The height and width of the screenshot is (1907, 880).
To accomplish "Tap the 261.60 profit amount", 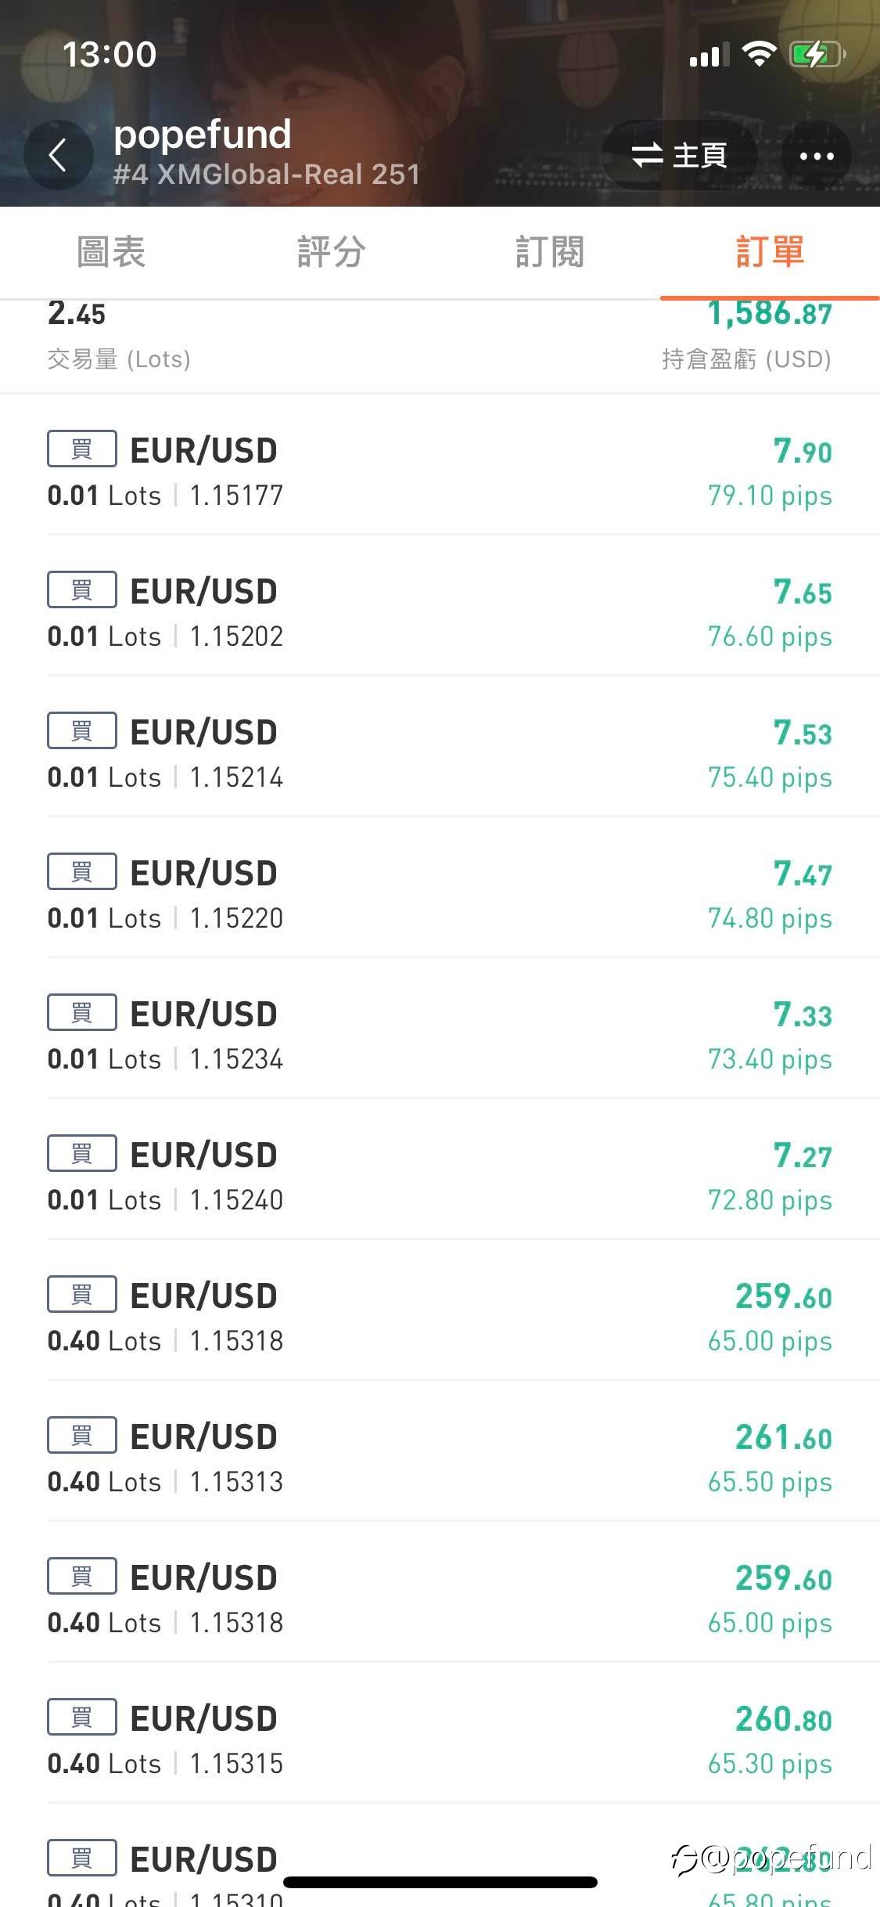I will (x=783, y=1437).
